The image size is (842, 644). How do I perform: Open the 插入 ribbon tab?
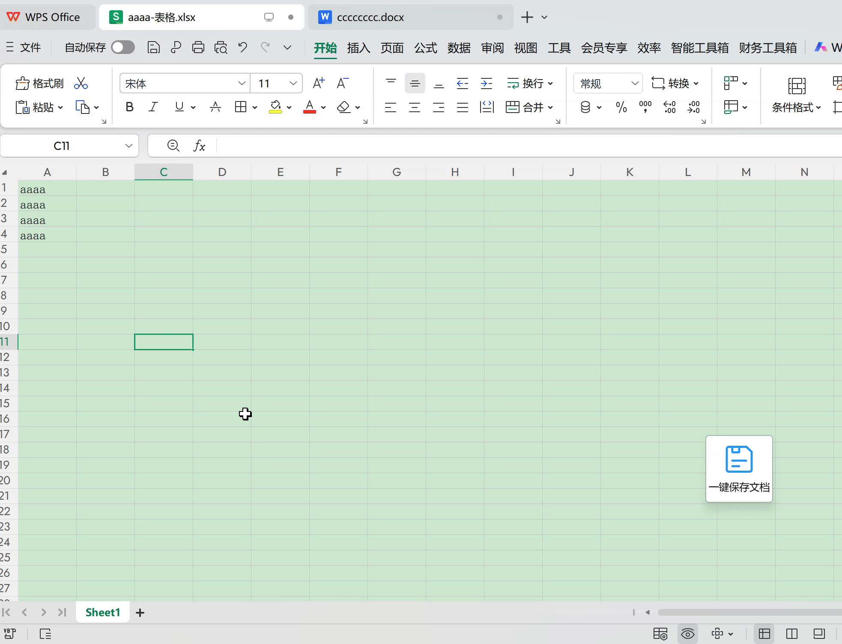tap(358, 48)
